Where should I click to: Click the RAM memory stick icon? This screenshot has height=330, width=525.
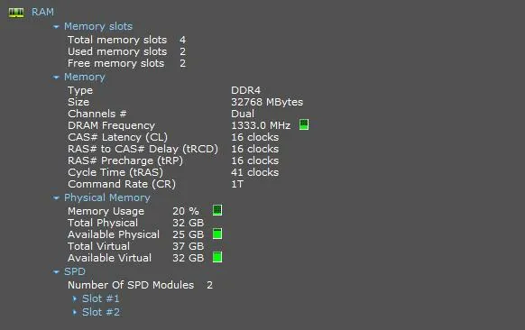[x=16, y=13]
